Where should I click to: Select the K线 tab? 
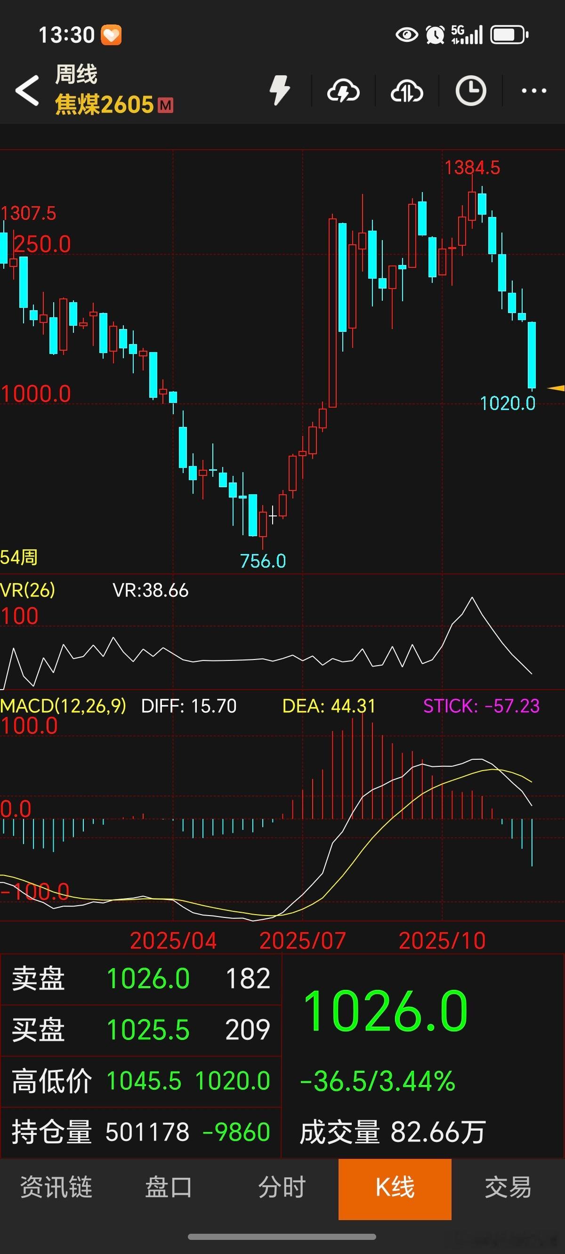pos(395,1189)
